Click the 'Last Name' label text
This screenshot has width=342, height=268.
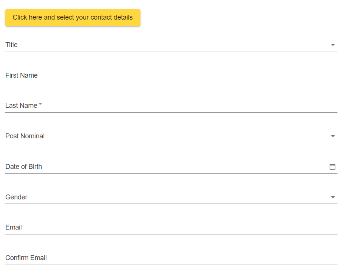tap(21, 106)
